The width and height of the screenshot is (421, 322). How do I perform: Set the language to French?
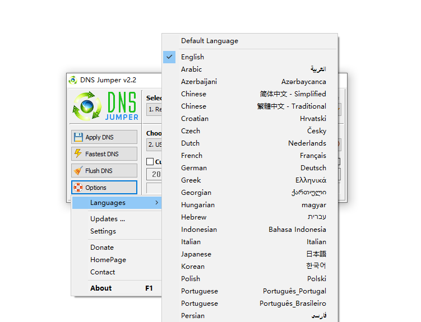tap(249, 156)
